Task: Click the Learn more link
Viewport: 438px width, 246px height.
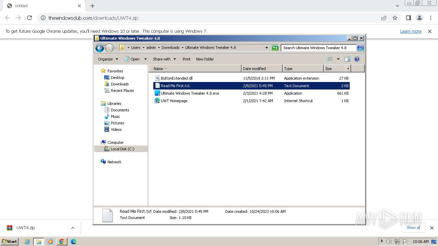Action: 411,31
